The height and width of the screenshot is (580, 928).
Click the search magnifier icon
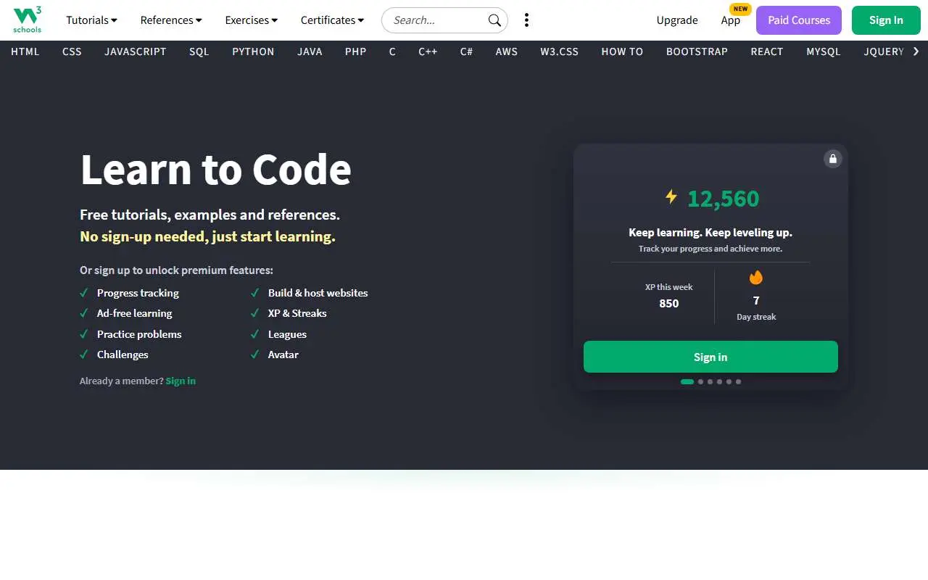coord(494,20)
